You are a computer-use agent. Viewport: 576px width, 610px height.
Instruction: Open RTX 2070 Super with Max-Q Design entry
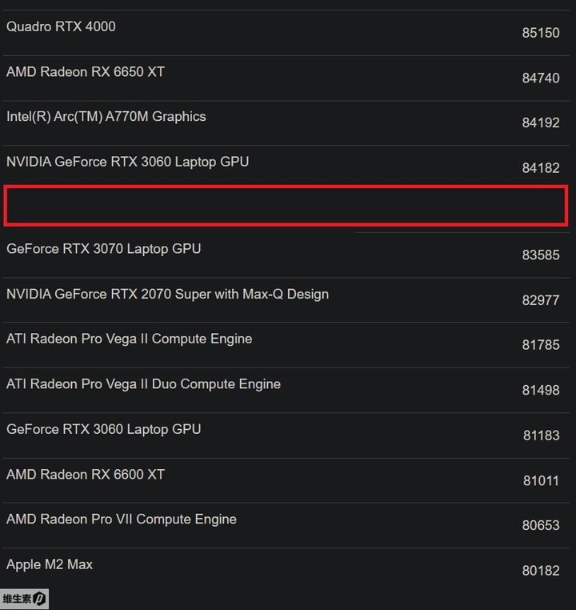tap(167, 294)
